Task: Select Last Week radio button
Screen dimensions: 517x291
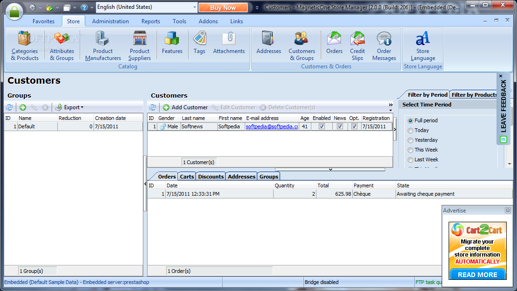Action: click(x=410, y=160)
